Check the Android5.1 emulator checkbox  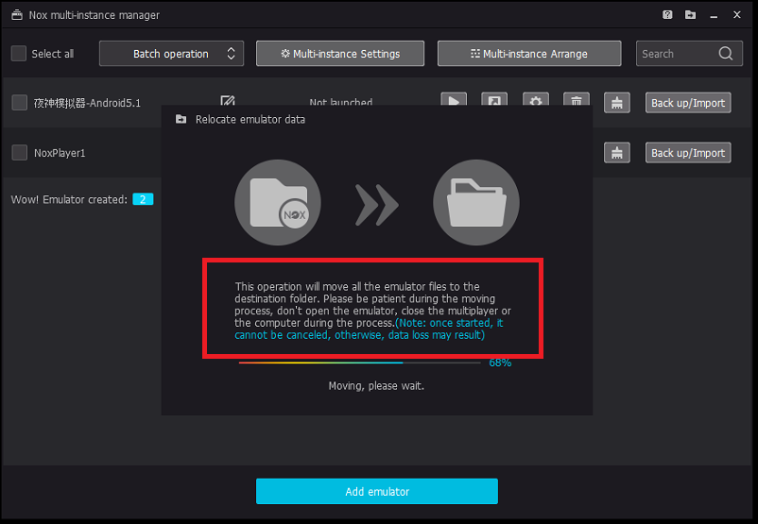pos(19,103)
